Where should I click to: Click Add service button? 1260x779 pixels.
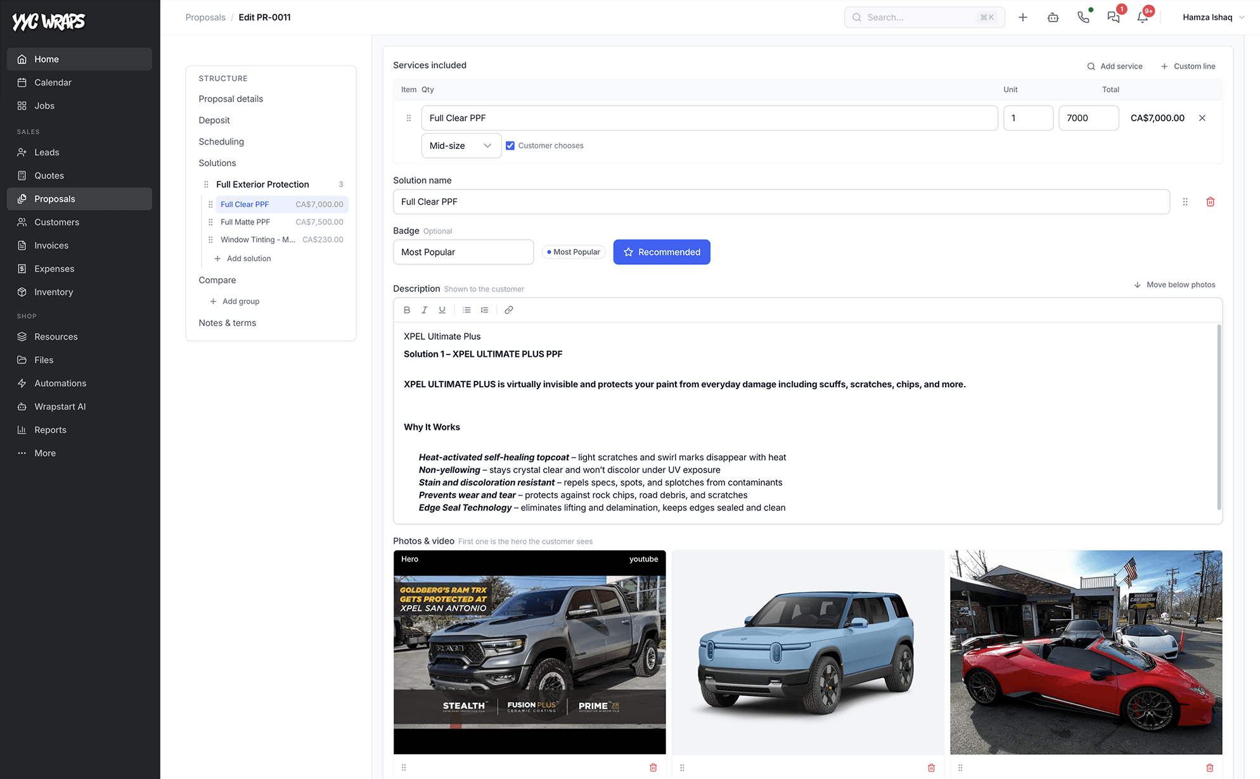(1115, 66)
